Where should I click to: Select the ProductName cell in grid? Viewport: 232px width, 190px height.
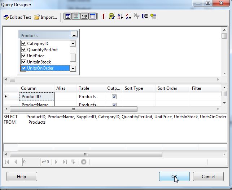tap(37, 104)
